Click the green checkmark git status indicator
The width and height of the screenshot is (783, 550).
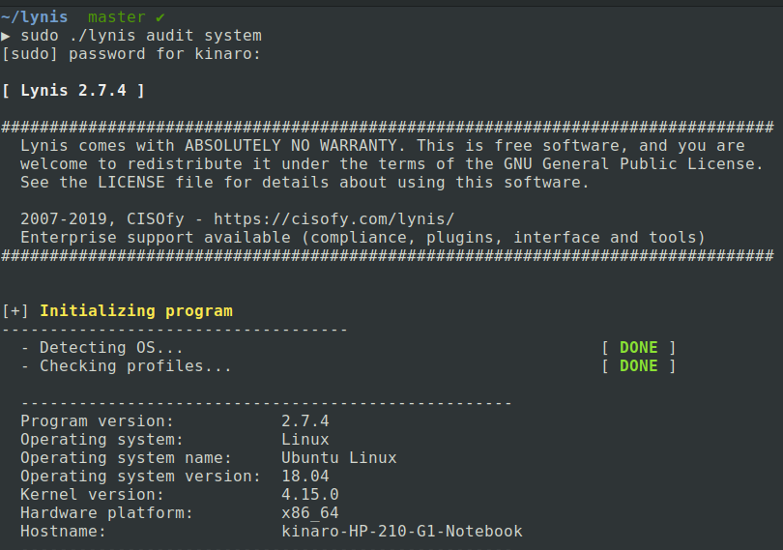point(160,17)
